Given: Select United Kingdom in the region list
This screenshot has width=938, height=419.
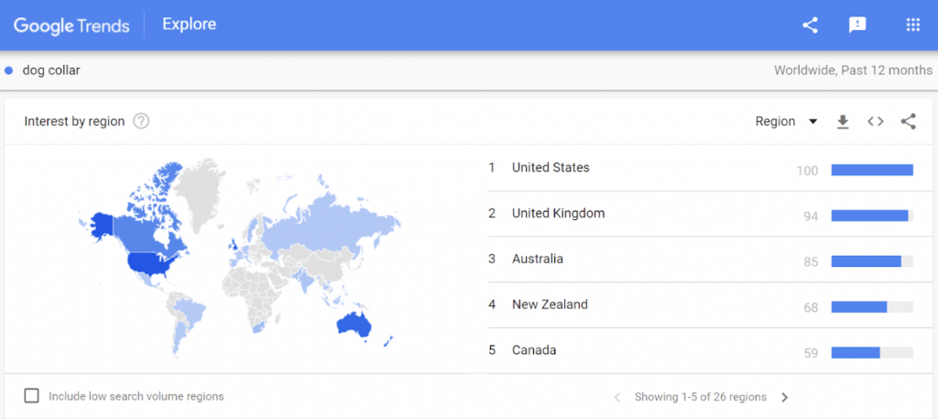Looking at the screenshot, I should point(558,214).
